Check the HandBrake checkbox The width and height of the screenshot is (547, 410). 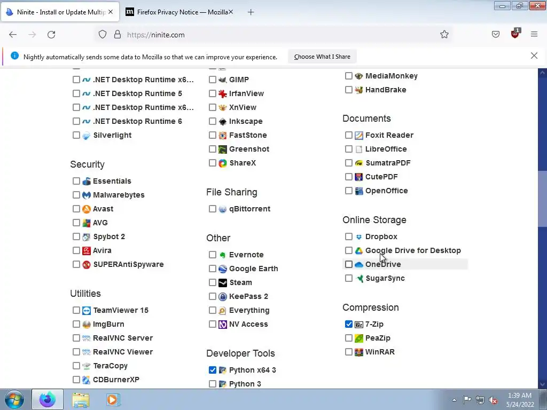coord(348,90)
